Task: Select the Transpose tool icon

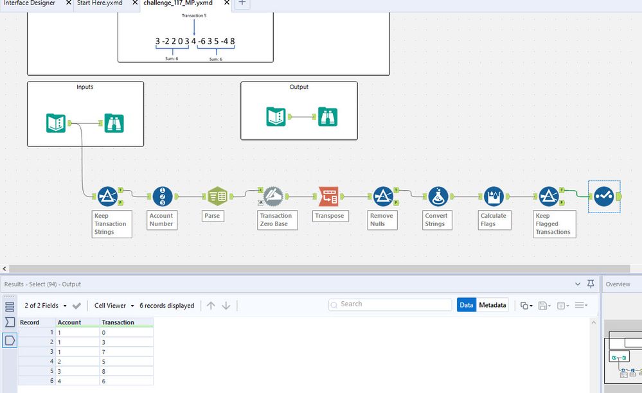Action: pyautogui.click(x=328, y=197)
